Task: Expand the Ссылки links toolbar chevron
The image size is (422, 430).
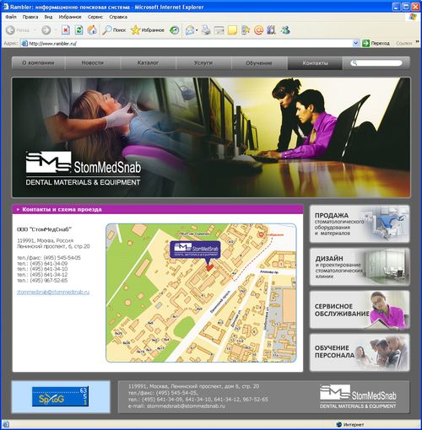Action: pyautogui.click(x=418, y=42)
